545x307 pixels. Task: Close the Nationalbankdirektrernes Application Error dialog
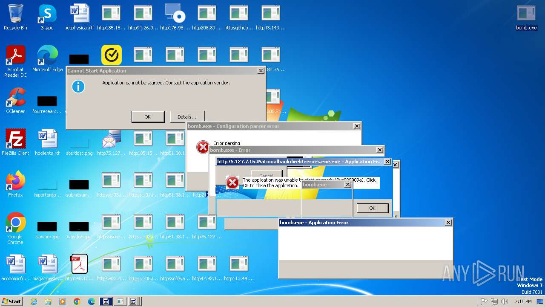(x=387, y=162)
